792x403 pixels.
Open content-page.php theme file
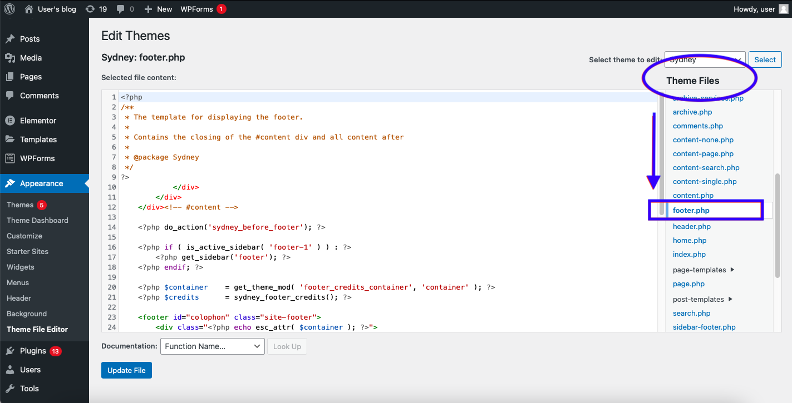coord(703,153)
